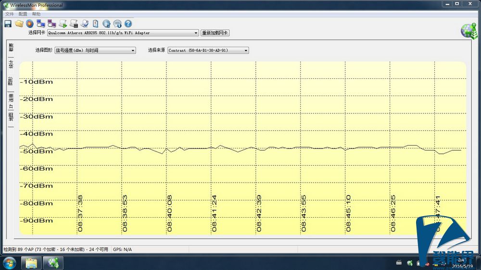This screenshot has height=270, width=481.
Task: Click the 08:38:53 time label
Action: (x=125, y=213)
